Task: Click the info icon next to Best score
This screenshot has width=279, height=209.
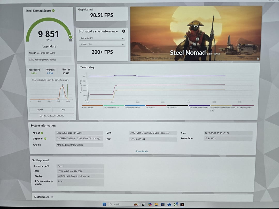Action: click(x=69, y=69)
